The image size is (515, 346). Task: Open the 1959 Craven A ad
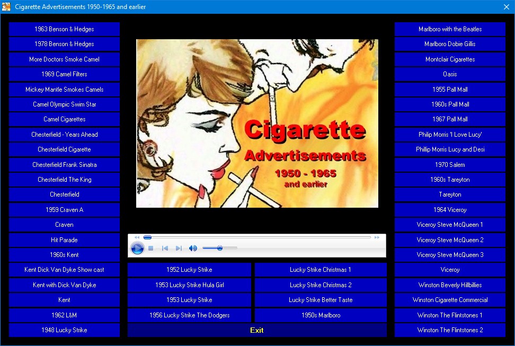point(65,210)
